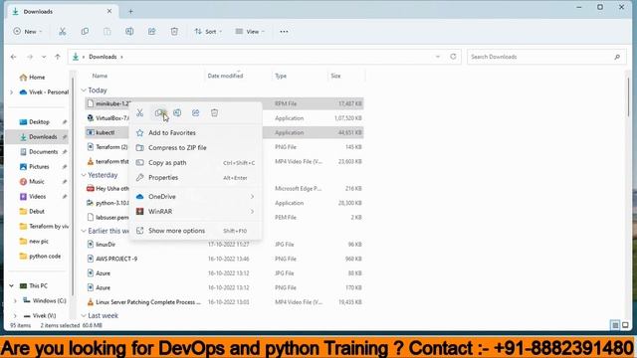Go up one folder level arrow

(x=58, y=57)
